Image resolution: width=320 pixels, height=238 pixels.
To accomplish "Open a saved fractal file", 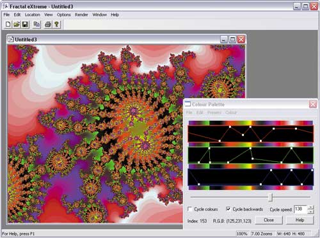I will coord(17,24).
